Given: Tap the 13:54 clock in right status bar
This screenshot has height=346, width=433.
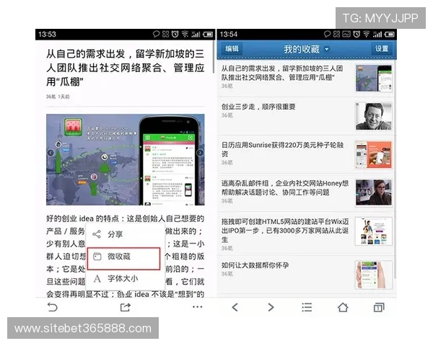Looking at the screenshot, I should (x=229, y=34).
